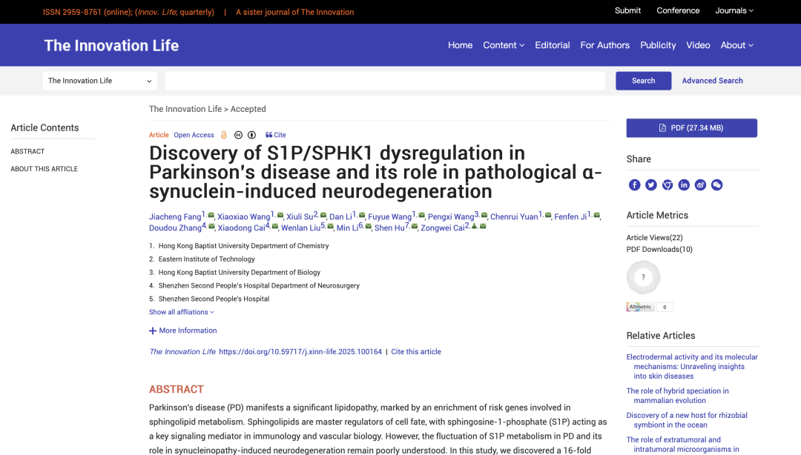Open Advanced Search link

pyautogui.click(x=712, y=81)
